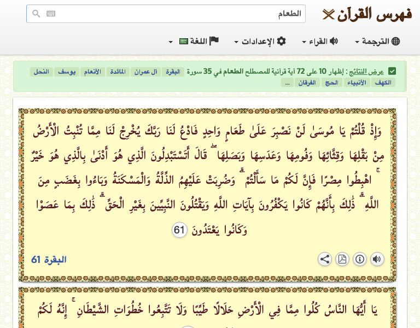Click the magnifier search icon
This screenshot has width=420, height=328.
click(36, 14)
